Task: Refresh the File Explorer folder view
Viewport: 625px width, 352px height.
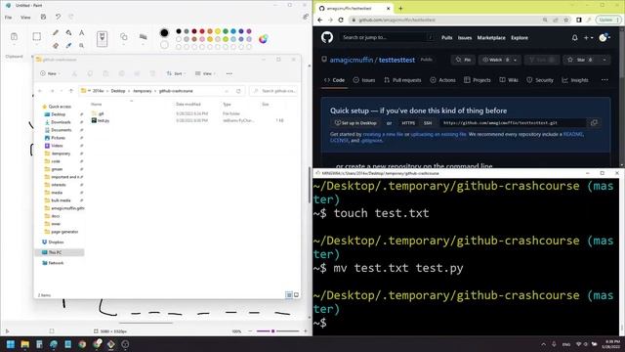Action: tap(238, 91)
